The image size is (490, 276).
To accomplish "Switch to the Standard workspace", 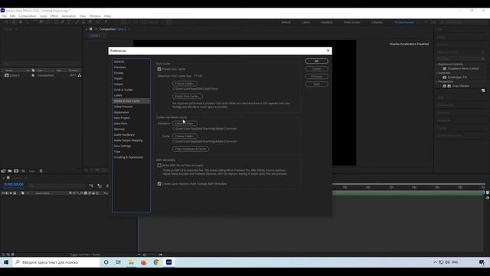I will [x=327, y=22].
